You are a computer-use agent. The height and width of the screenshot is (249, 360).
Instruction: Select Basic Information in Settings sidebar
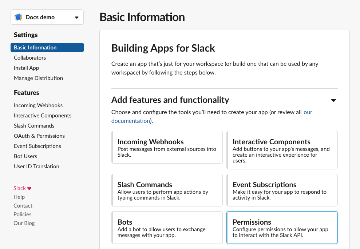[x=47, y=48]
